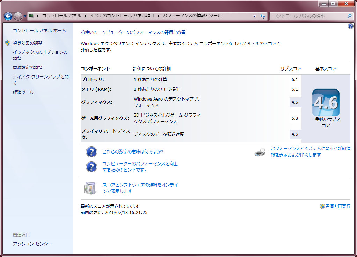The height and width of the screenshot is (257, 357).
Task: Expand the arrow after コントロール パネル breadcrumb
Action: [86, 16]
